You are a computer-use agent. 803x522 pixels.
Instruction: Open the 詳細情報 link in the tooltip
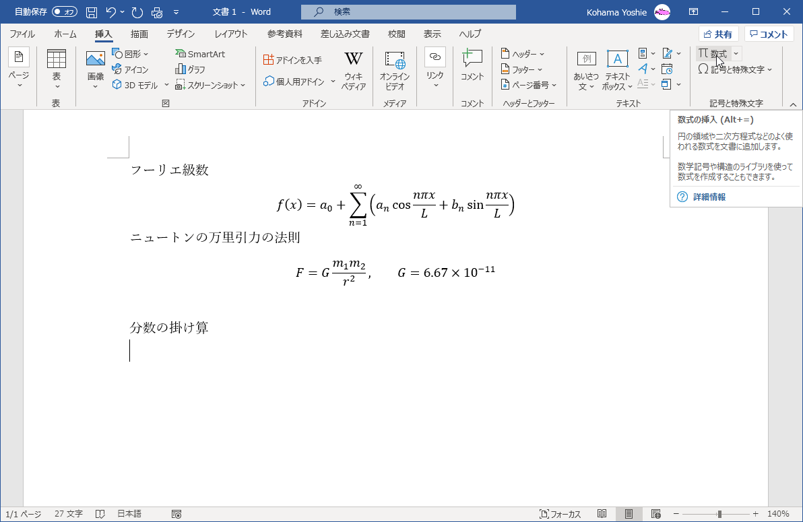[x=709, y=197]
